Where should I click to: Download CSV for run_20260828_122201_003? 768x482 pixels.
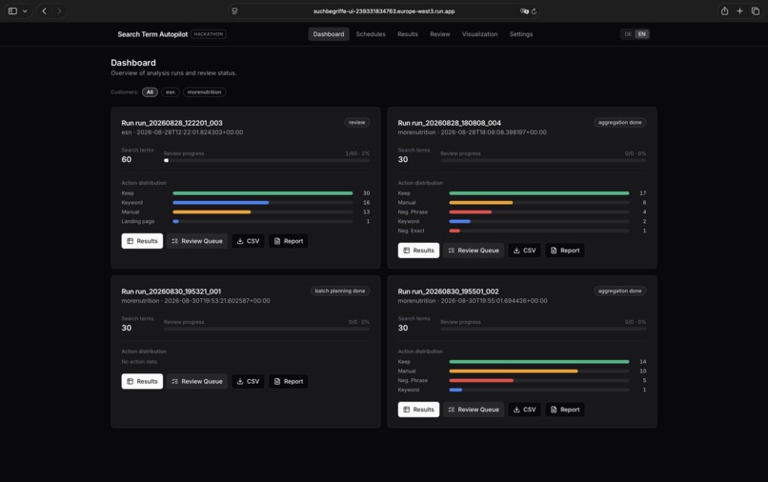(x=248, y=241)
